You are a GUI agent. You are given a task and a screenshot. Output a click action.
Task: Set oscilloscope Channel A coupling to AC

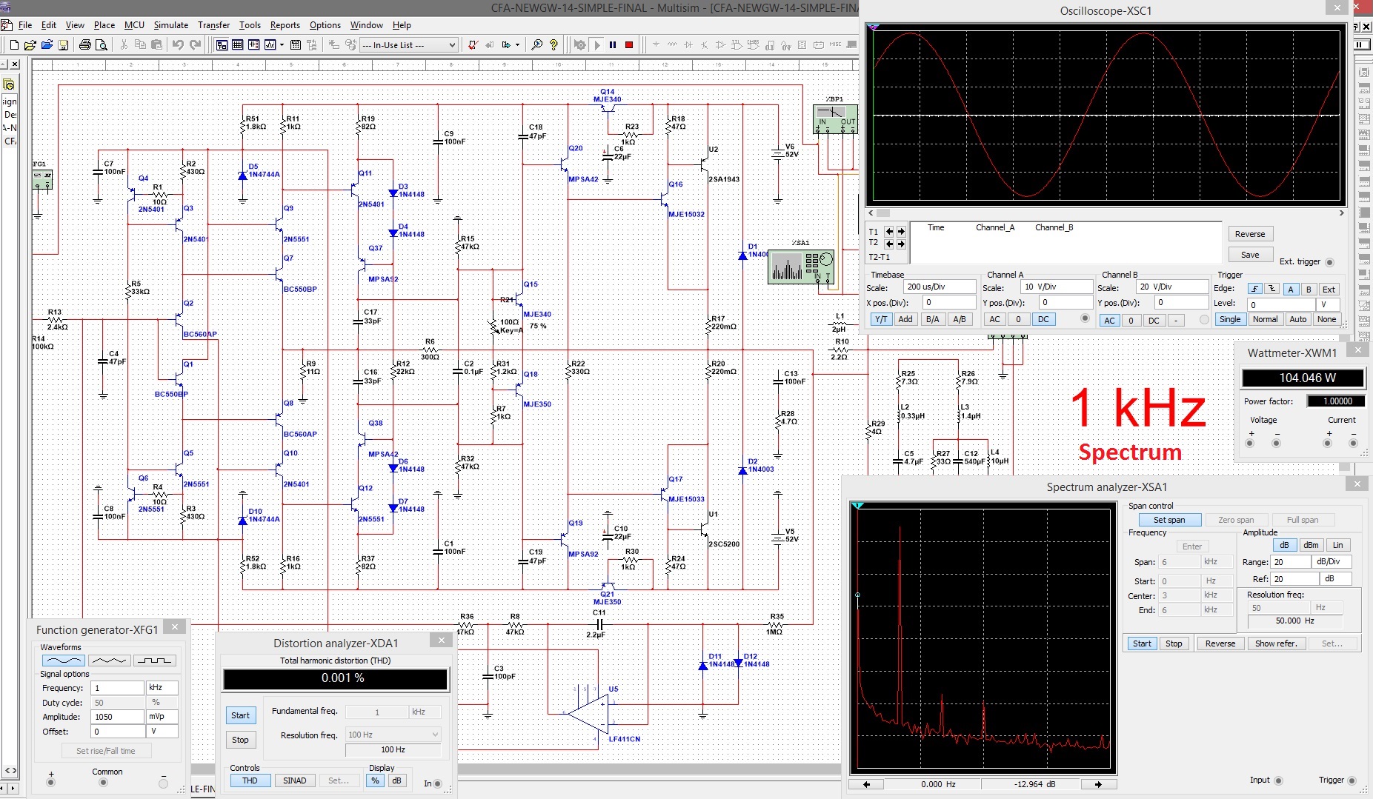[x=994, y=319]
